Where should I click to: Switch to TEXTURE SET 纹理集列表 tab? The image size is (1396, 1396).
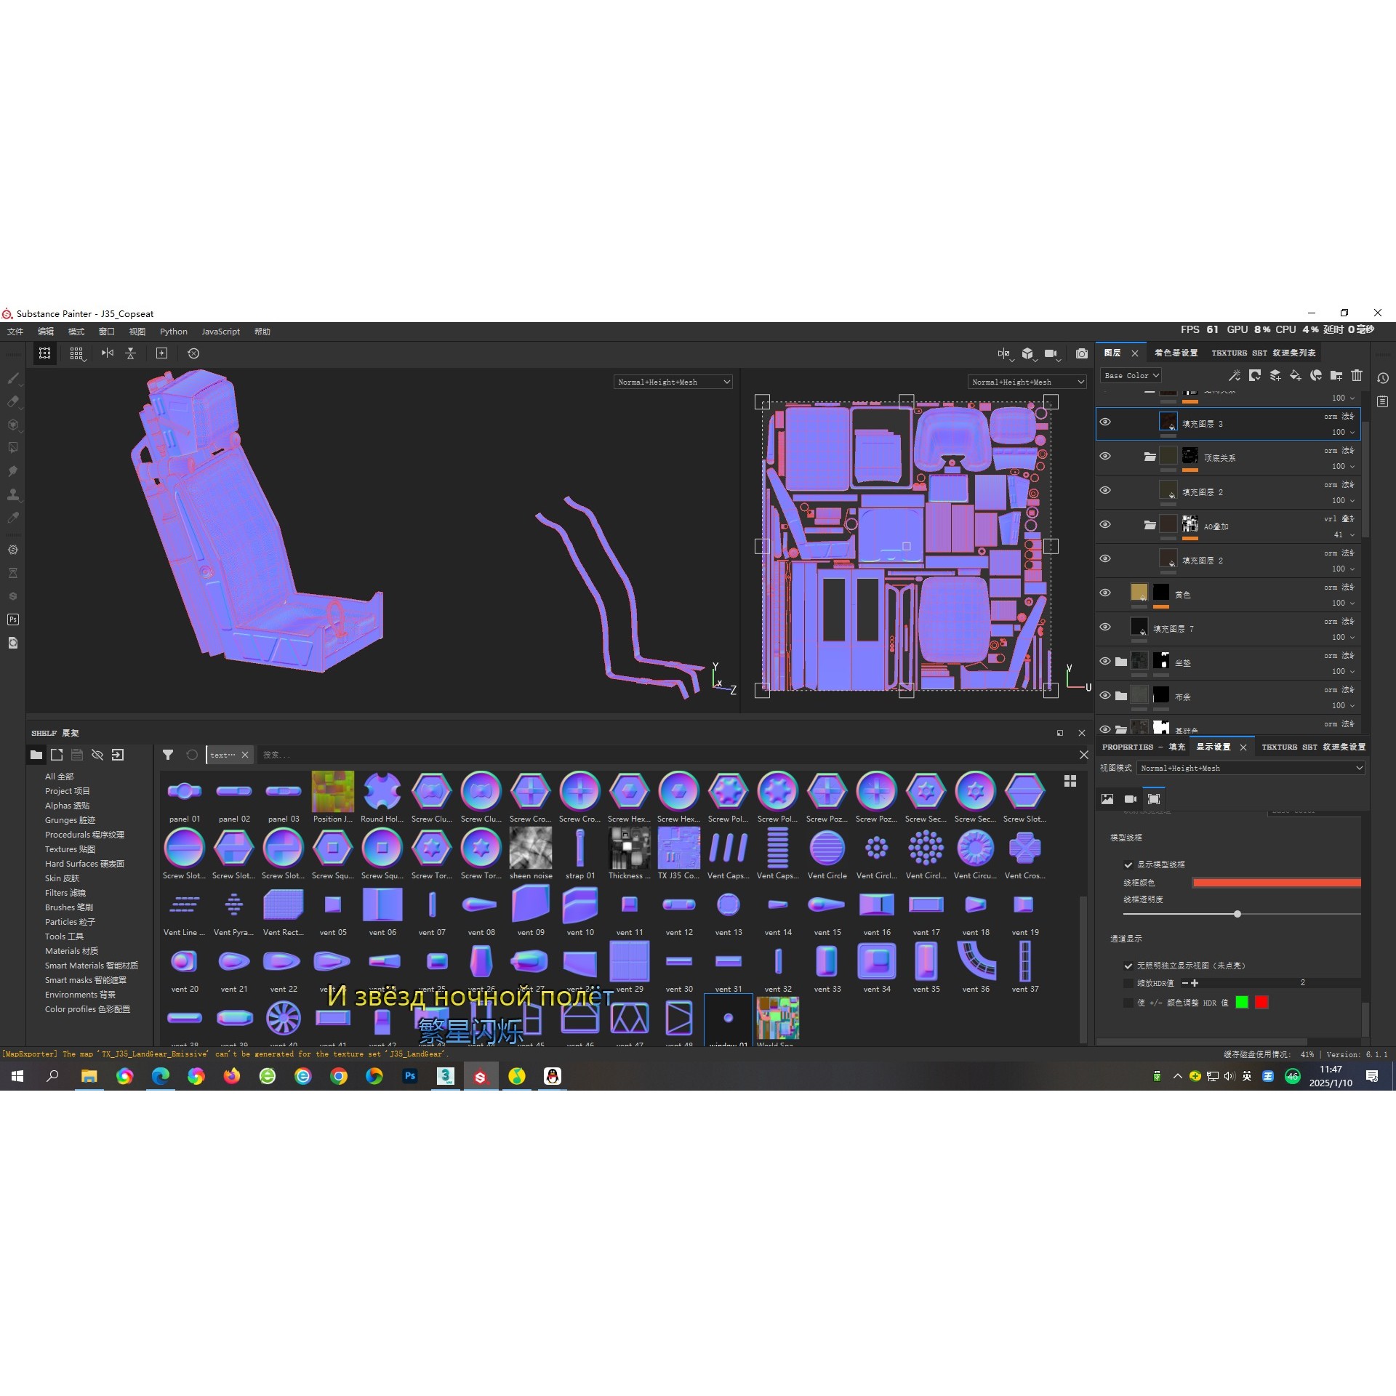(x=1263, y=353)
